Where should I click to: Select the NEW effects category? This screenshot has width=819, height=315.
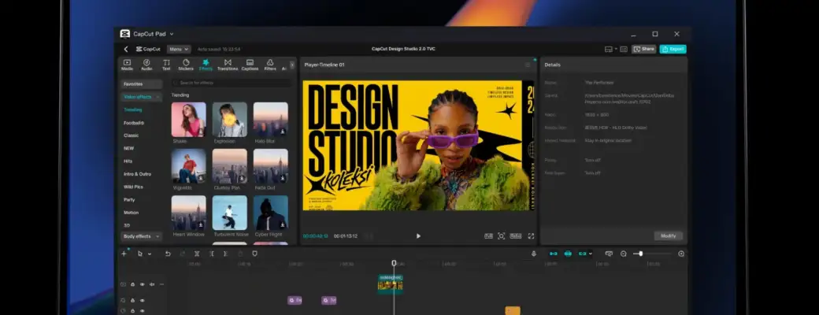[128, 148]
